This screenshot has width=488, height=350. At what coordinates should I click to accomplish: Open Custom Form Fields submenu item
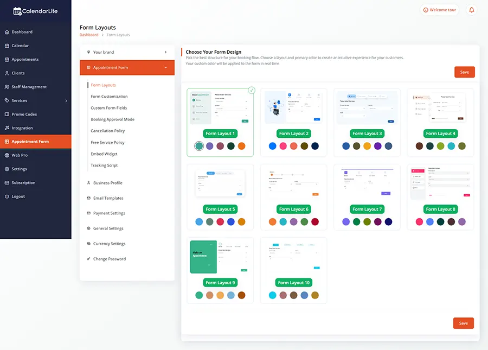coord(109,108)
